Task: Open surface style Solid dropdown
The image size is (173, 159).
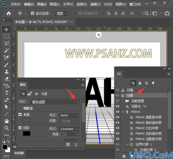Action: [x=69, y=115]
